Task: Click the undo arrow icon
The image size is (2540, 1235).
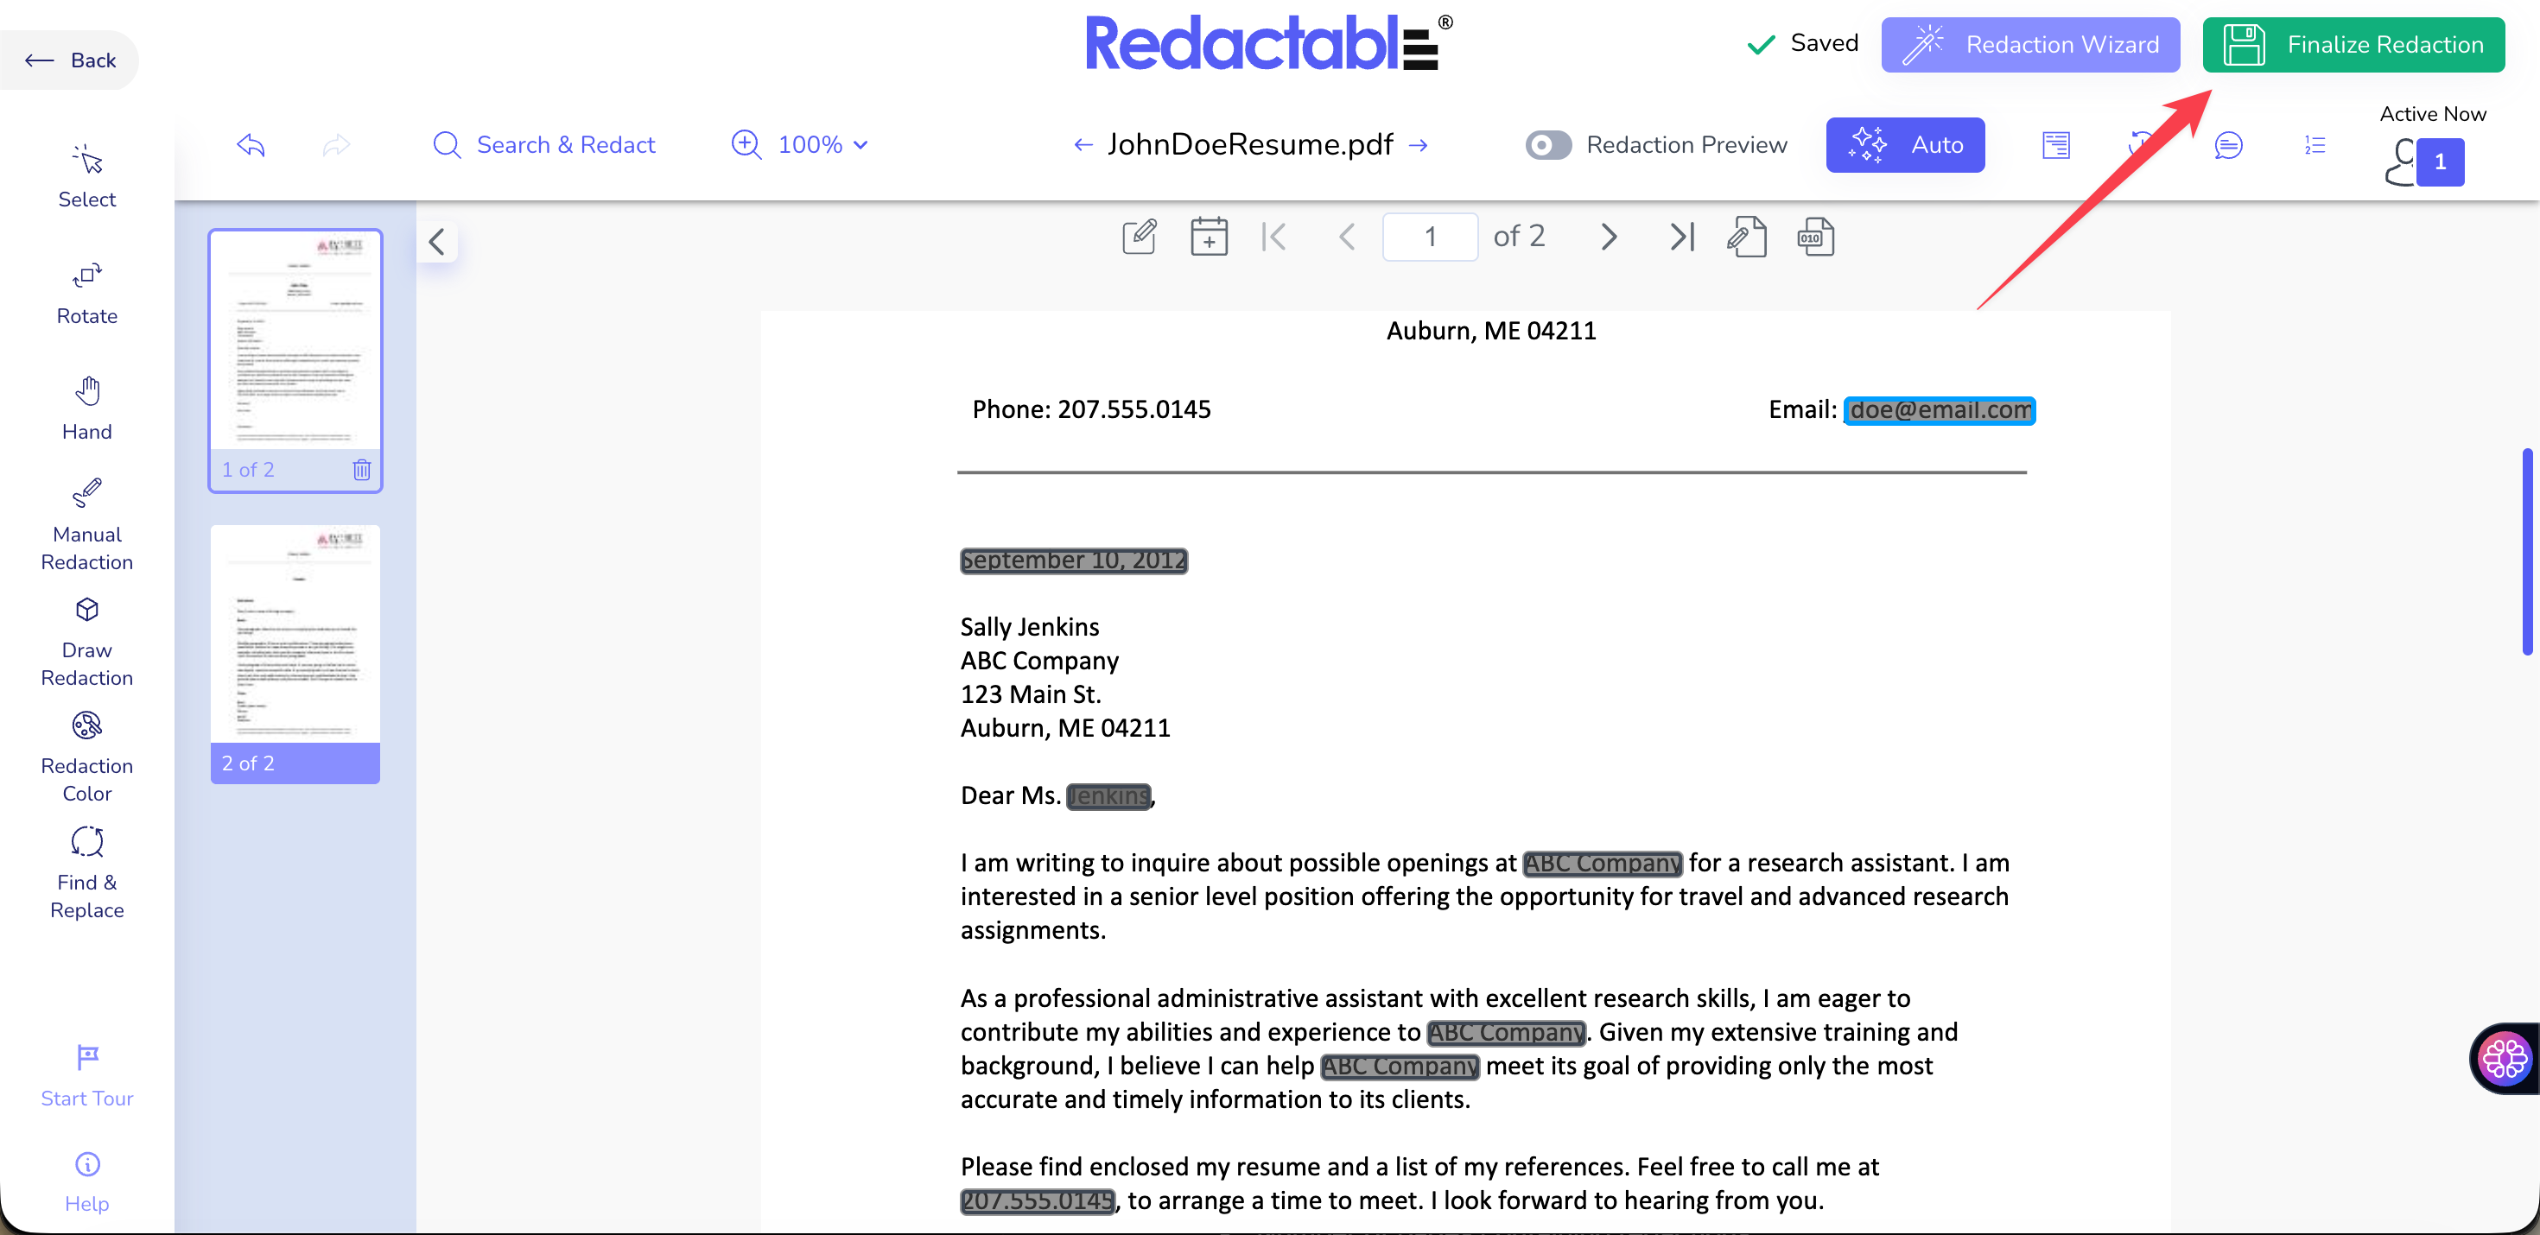Action: pyautogui.click(x=251, y=145)
